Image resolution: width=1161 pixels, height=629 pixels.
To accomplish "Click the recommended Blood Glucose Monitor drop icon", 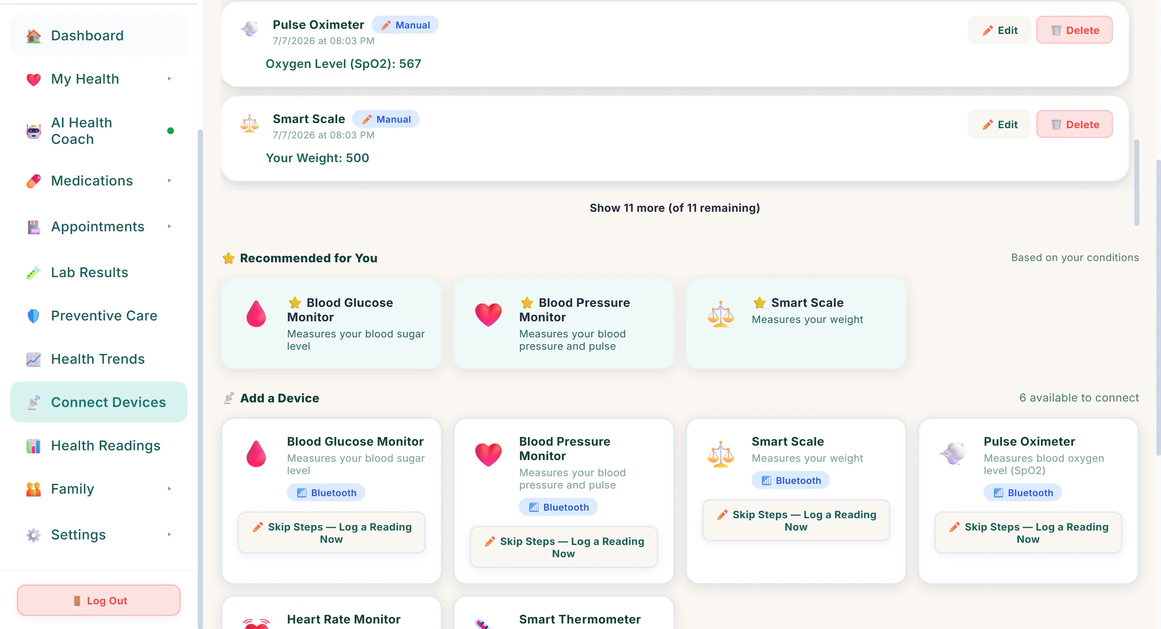I will 256,314.
